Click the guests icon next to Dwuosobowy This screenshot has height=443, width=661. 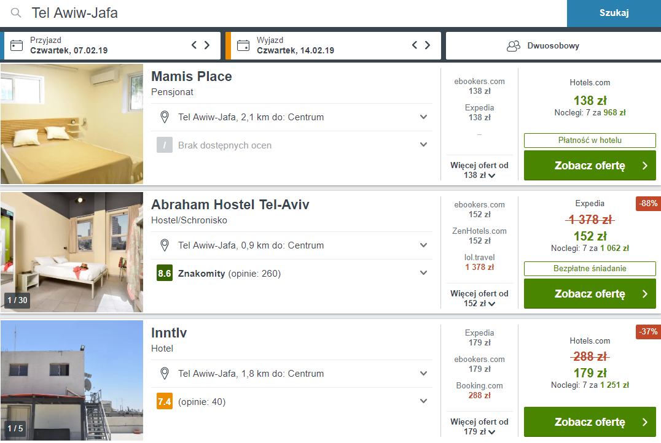pyautogui.click(x=514, y=46)
